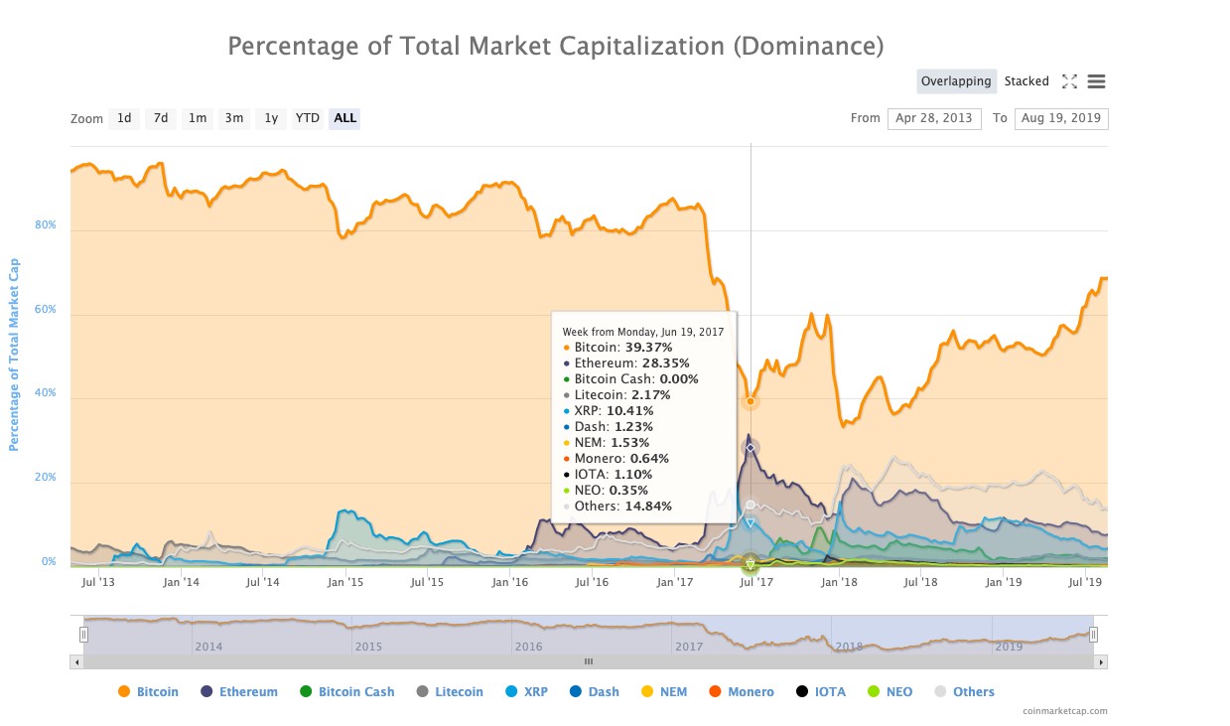Select the ALL zoom range
The width and height of the screenshot is (1230, 726).
345,118
